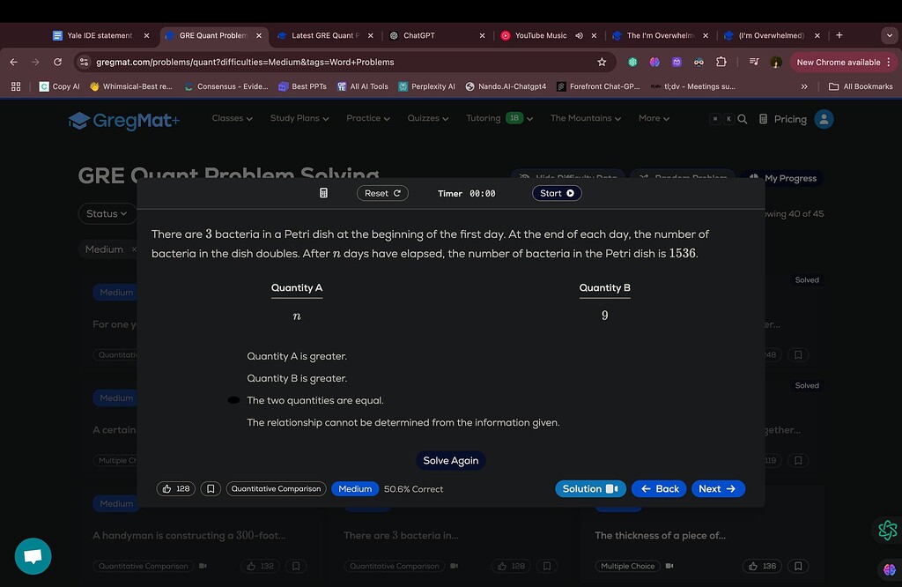
Task: Star this page in the address bar
Action: click(602, 63)
